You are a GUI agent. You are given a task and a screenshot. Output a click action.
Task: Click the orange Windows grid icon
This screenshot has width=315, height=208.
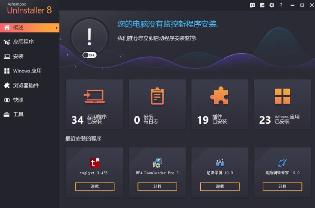282,96
